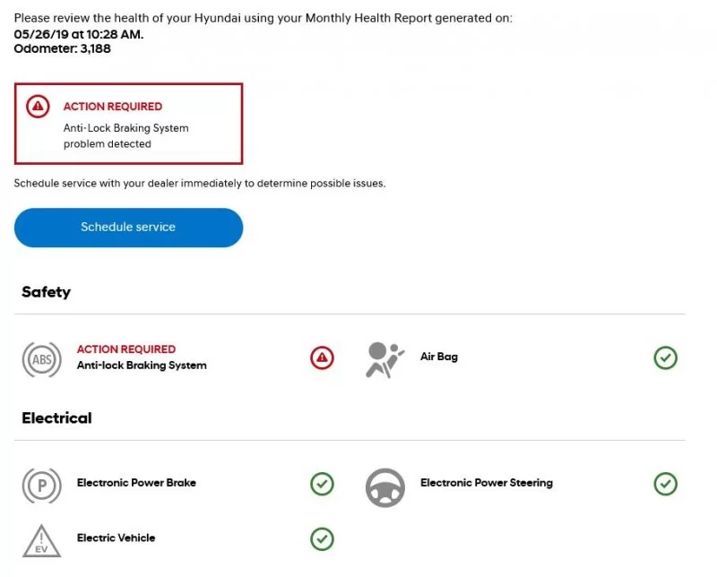
Task: Open the Electronic Power Brake item
Action: 136,483
